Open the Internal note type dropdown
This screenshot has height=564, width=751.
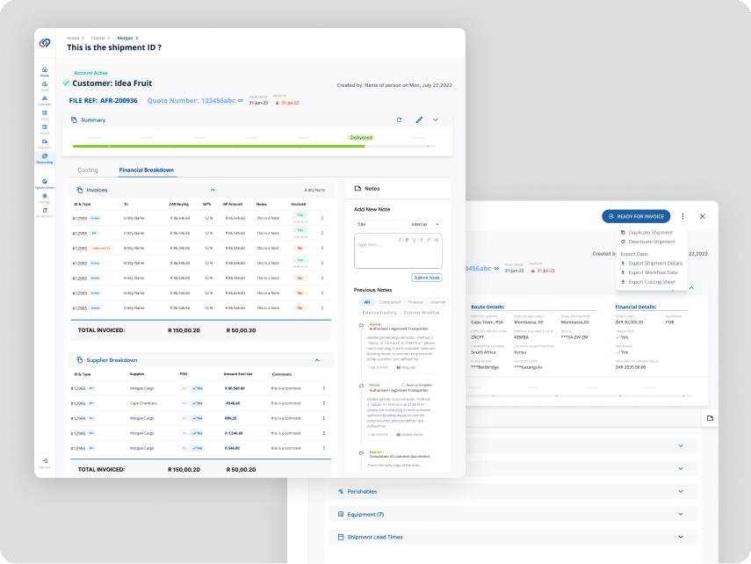pyautogui.click(x=425, y=224)
